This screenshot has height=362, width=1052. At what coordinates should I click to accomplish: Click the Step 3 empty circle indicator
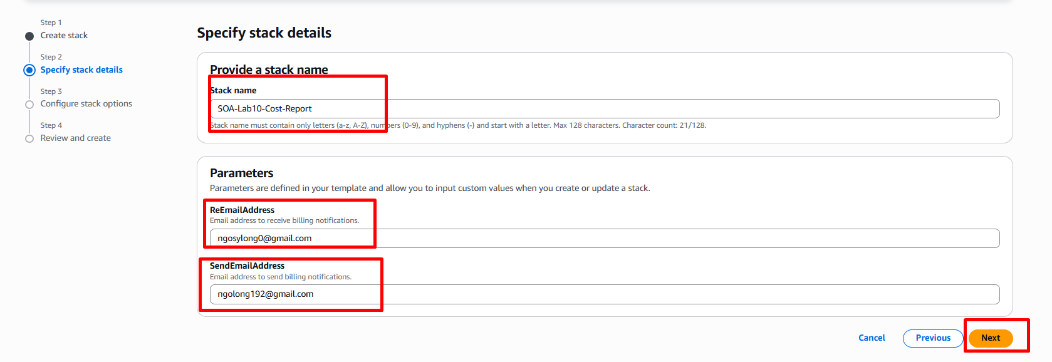point(29,105)
